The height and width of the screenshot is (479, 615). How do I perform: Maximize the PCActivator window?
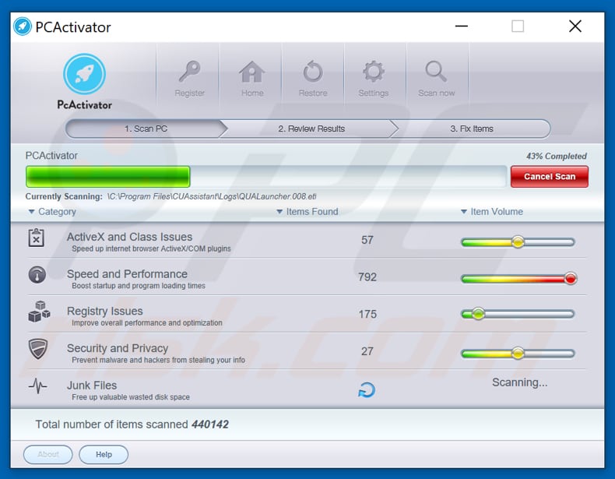(518, 26)
